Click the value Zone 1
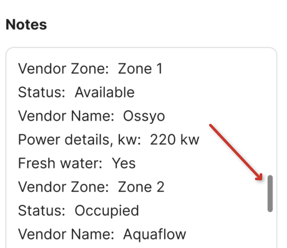This screenshot has height=248, width=287. (x=140, y=69)
